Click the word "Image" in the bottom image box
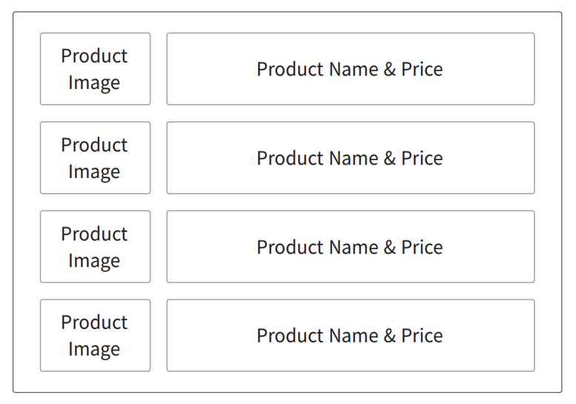 pos(94,349)
